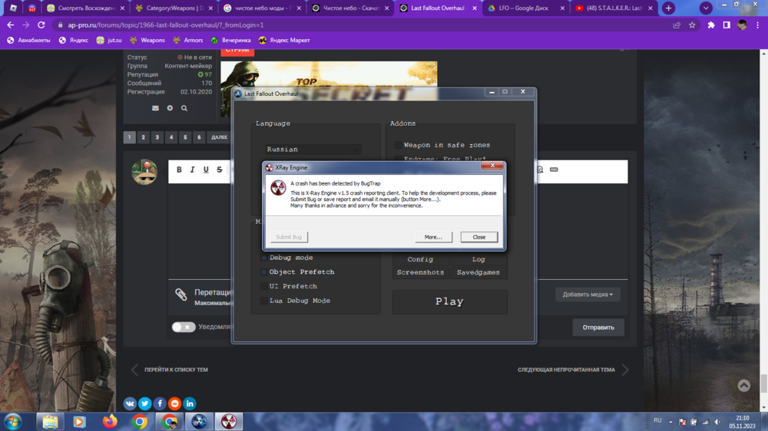Image resolution: width=768 pixels, height=431 pixels.
Task: Click the ДАЛЕЕ next-page button
Action: pos(219,137)
